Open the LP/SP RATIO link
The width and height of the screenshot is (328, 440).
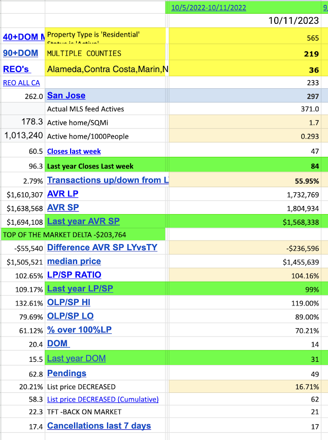click(x=74, y=275)
